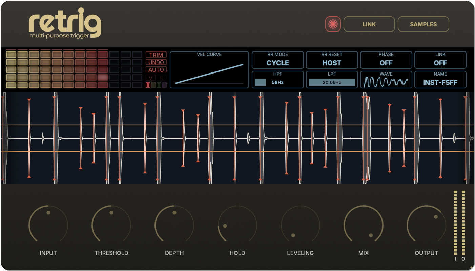The width and height of the screenshot is (475, 271).
Task: Click the glowing red pad in the grid
Action: pyautogui.click(x=103, y=77)
